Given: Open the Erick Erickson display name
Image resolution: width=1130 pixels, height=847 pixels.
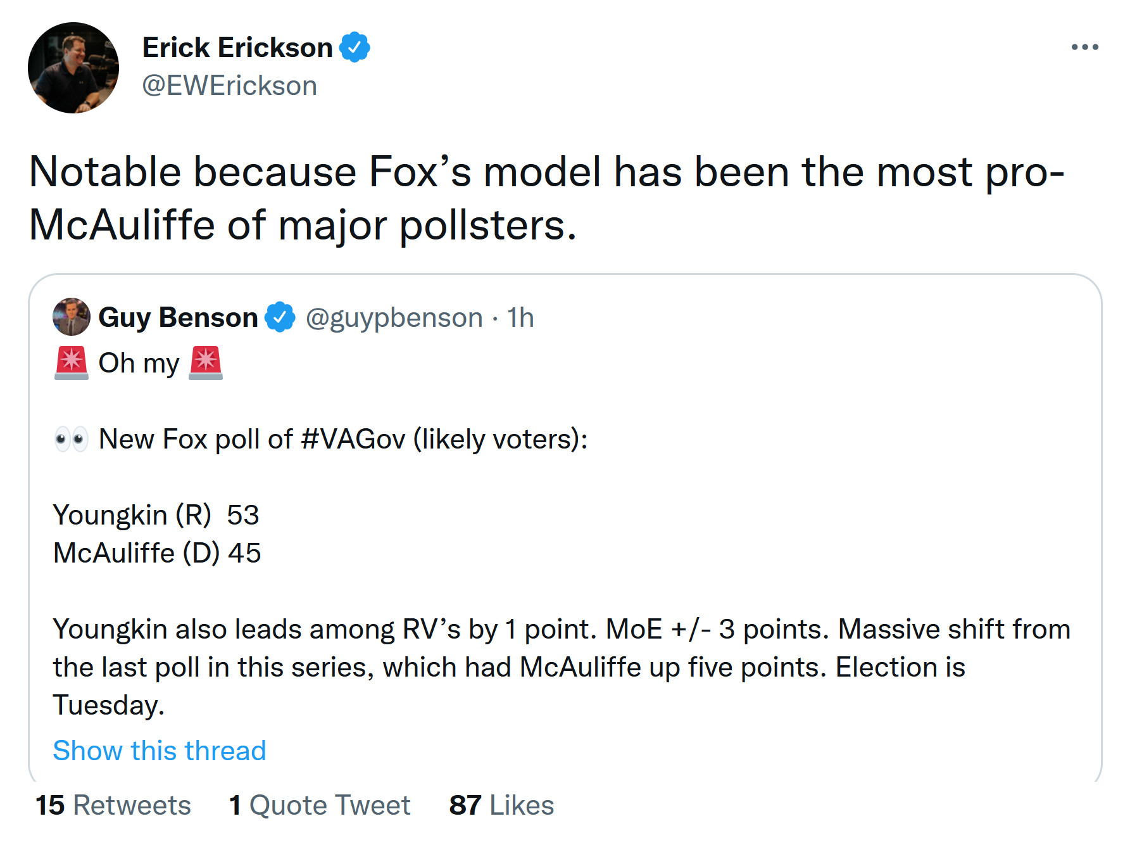Looking at the screenshot, I should pos(237,48).
